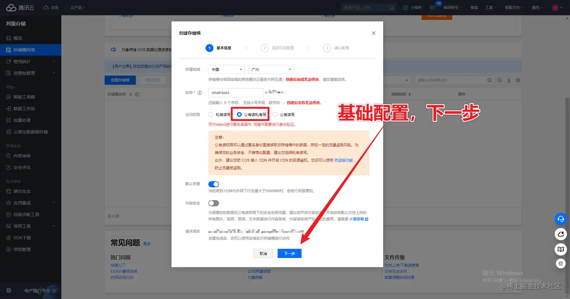Expand the 使用统计 sidebar group
This screenshot has height=299, width=570.
point(54,62)
